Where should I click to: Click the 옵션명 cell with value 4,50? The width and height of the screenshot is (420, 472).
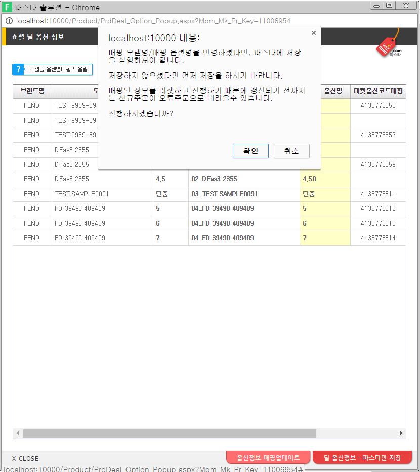pyautogui.click(x=324, y=179)
